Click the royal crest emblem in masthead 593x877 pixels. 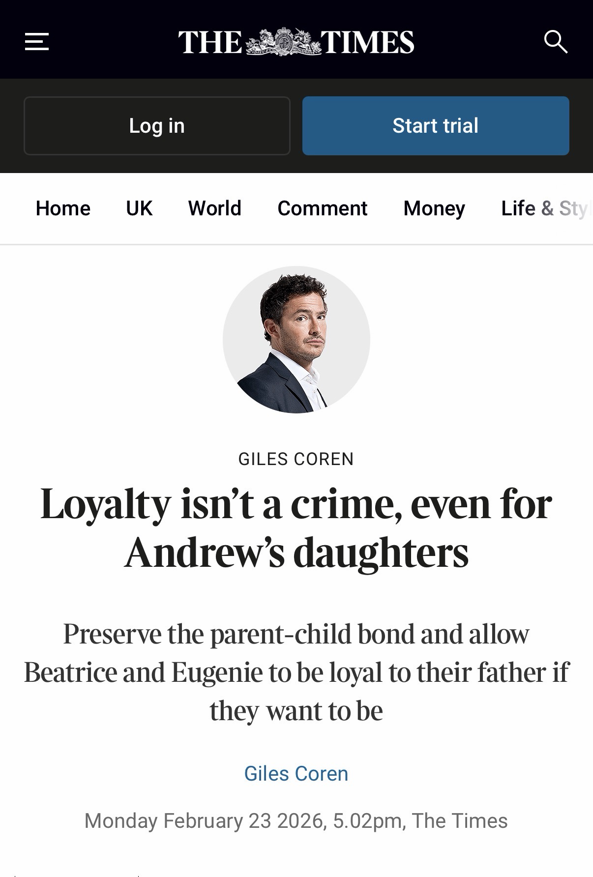point(282,42)
